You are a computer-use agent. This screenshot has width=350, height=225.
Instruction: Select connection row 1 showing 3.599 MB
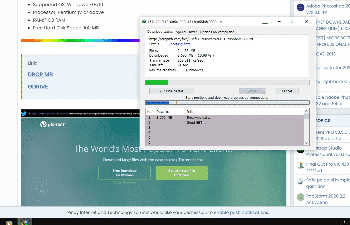pos(225,118)
